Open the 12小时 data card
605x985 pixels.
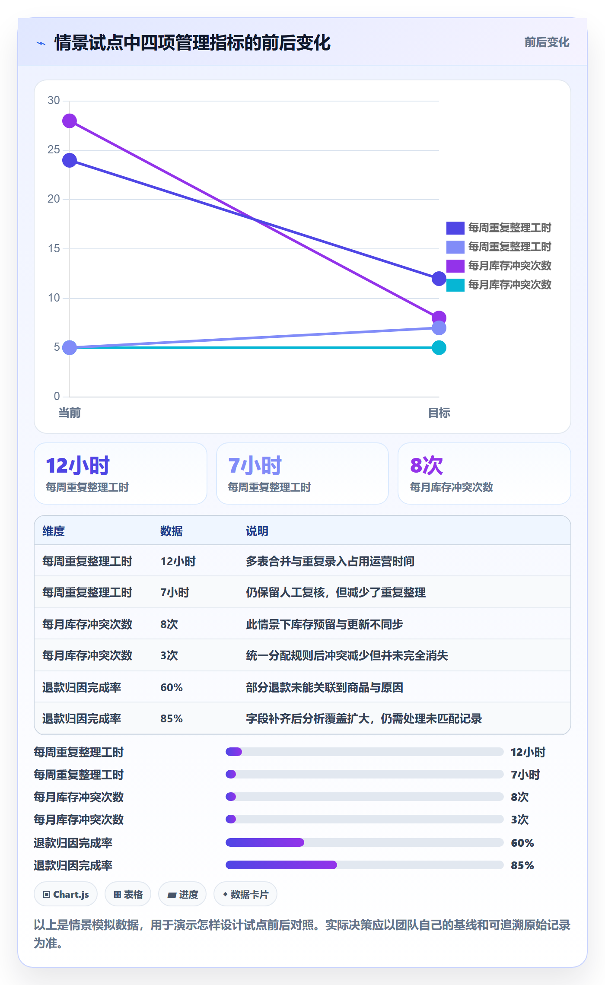pos(121,473)
